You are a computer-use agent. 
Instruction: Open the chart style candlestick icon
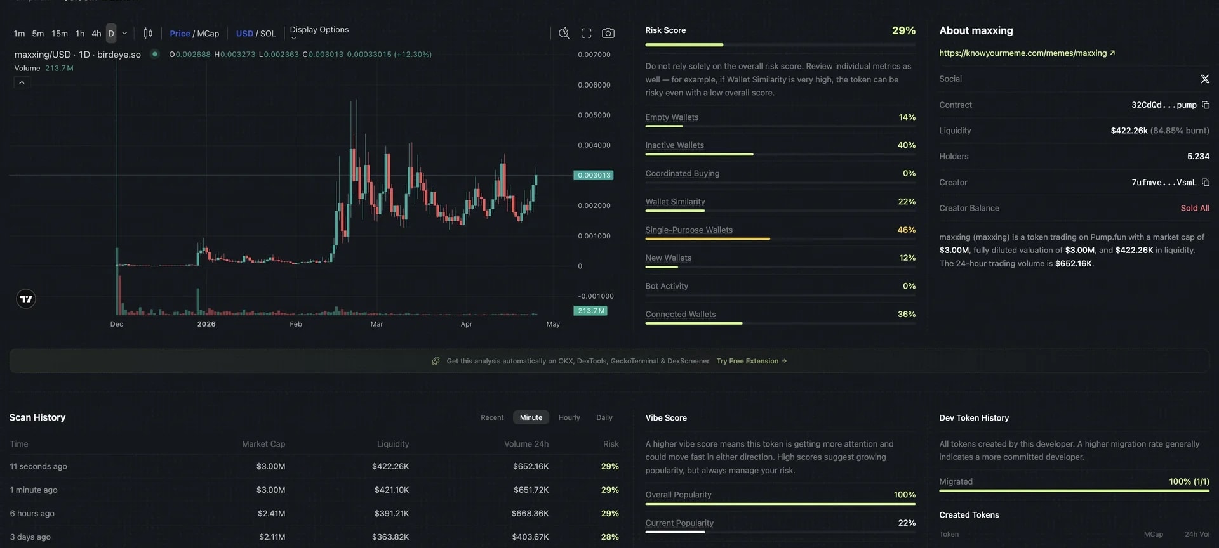pos(148,33)
